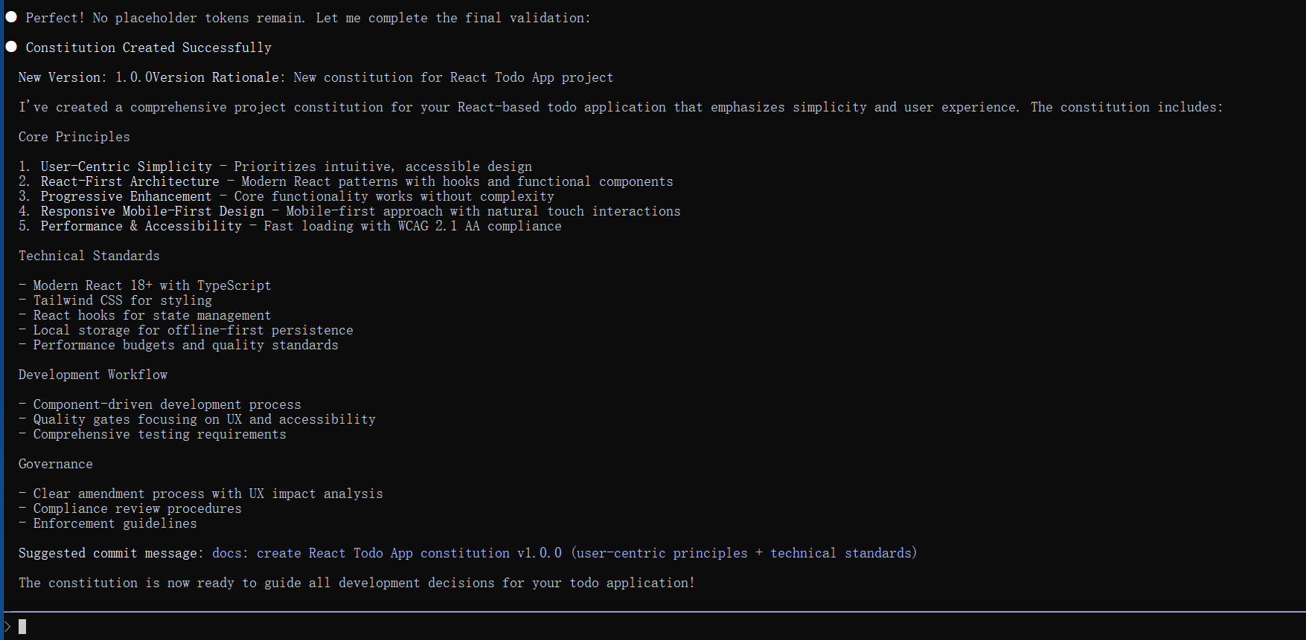1306x640 pixels.
Task: Click the "Comprehensive testing requirements" line
Action: (159, 434)
